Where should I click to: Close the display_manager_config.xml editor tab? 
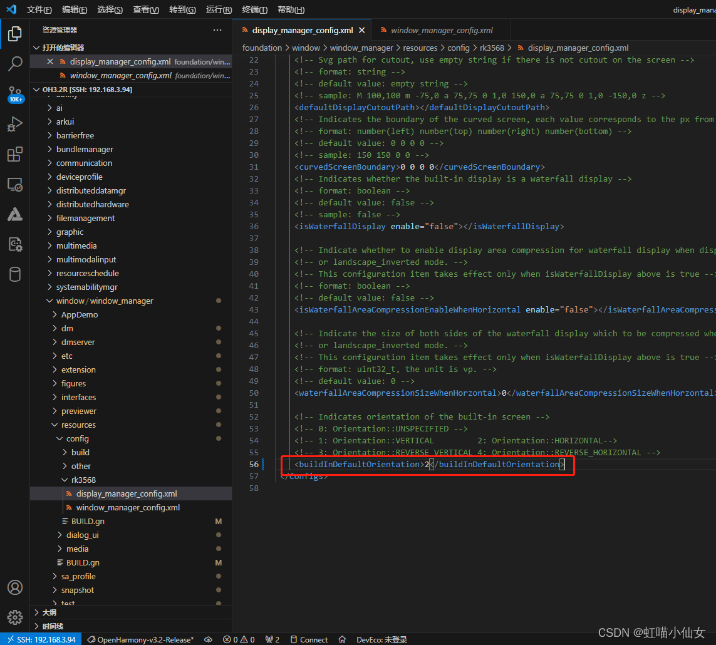[x=361, y=30]
